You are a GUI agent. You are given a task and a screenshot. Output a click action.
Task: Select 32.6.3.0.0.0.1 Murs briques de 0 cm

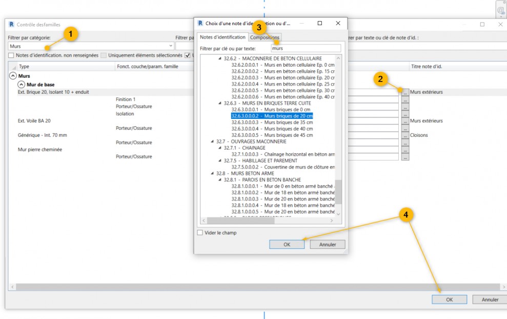click(x=271, y=110)
